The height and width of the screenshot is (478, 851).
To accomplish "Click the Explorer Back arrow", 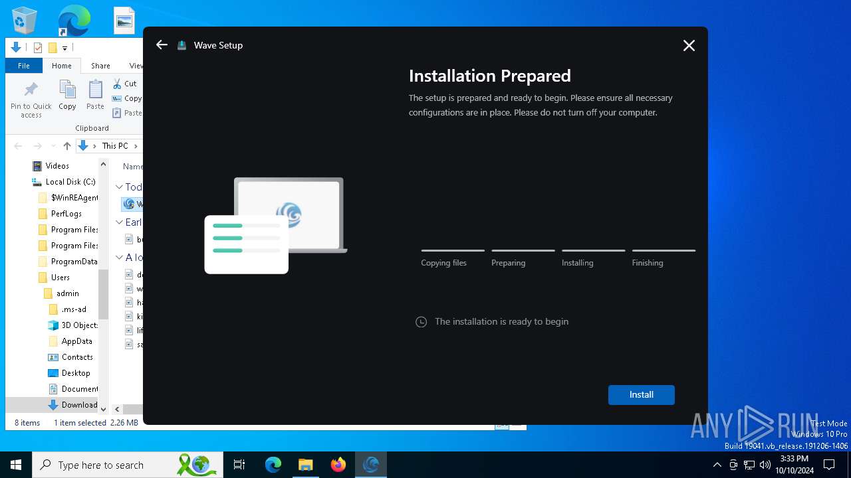I will point(18,145).
